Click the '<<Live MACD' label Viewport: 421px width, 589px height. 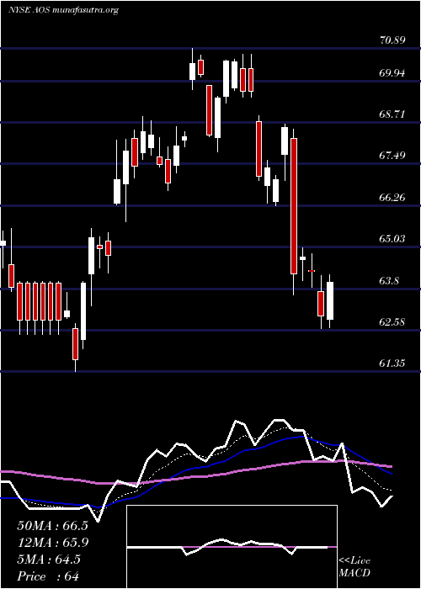(x=354, y=566)
